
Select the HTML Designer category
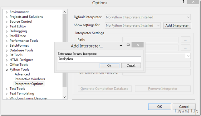21,60
